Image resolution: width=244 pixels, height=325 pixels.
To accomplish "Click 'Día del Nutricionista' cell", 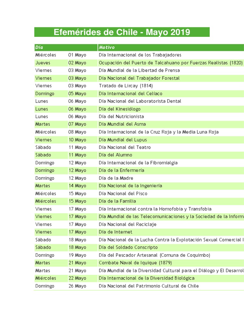I will point(121,116).
